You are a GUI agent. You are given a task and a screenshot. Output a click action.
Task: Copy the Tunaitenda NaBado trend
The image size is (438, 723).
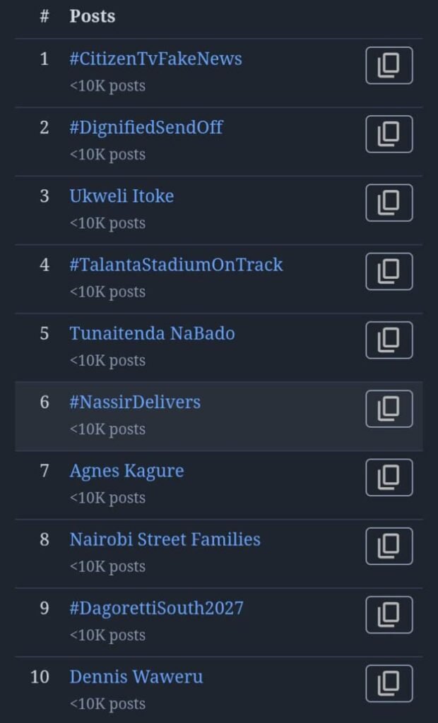point(389,340)
